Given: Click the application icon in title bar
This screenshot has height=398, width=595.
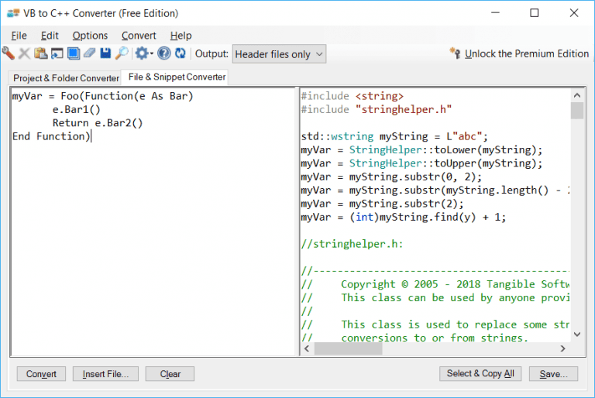Looking at the screenshot, I should coord(13,13).
